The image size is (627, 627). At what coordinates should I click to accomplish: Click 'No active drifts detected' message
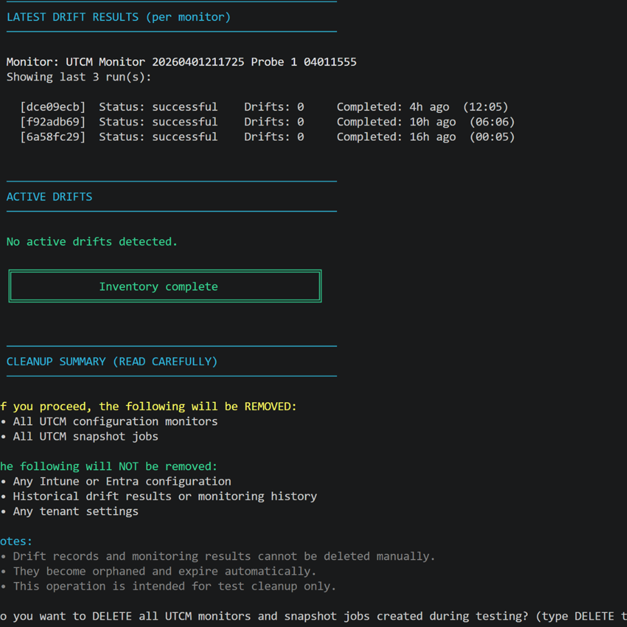pyautogui.click(x=92, y=242)
